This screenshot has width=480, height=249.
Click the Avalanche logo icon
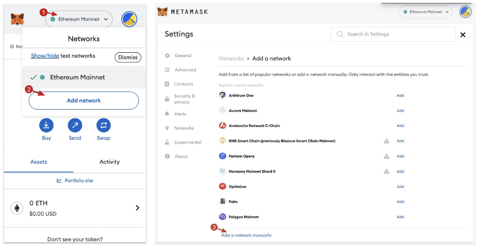223,125
